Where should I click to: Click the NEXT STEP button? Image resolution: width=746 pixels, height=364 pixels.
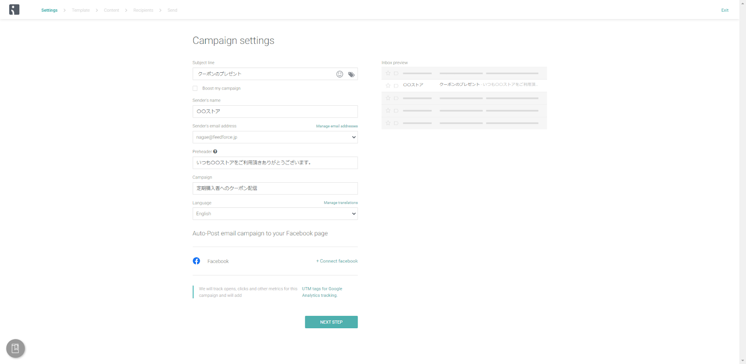(331, 322)
